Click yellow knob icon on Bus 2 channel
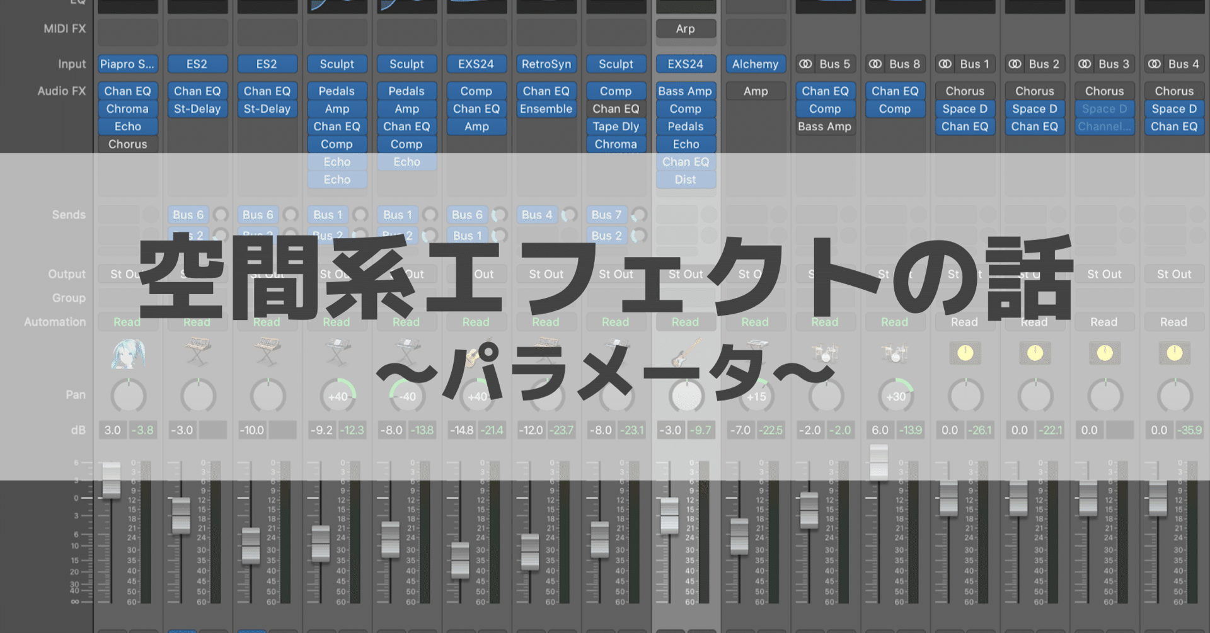1210x633 pixels. point(1035,353)
